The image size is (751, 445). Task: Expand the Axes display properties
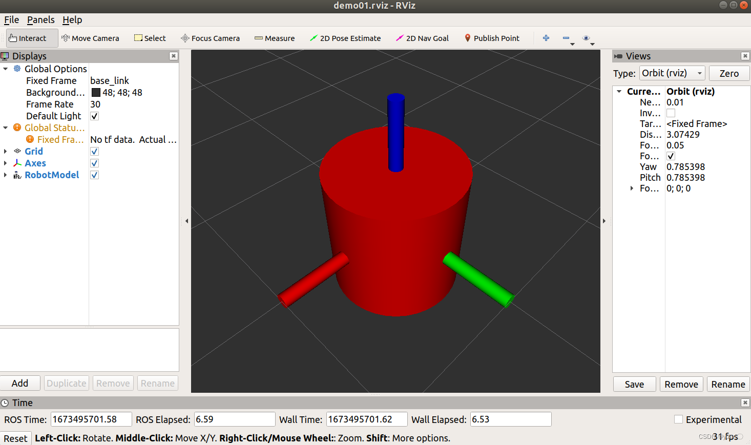pyautogui.click(x=6, y=163)
